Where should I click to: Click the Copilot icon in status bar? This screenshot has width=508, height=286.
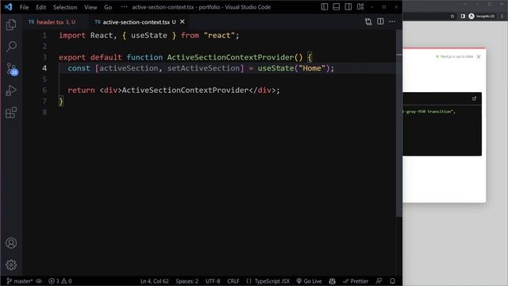point(333,281)
